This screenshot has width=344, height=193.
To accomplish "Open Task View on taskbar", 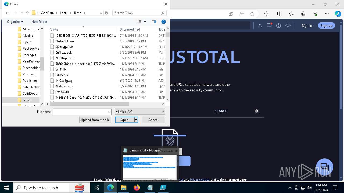I will click(97, 188).
